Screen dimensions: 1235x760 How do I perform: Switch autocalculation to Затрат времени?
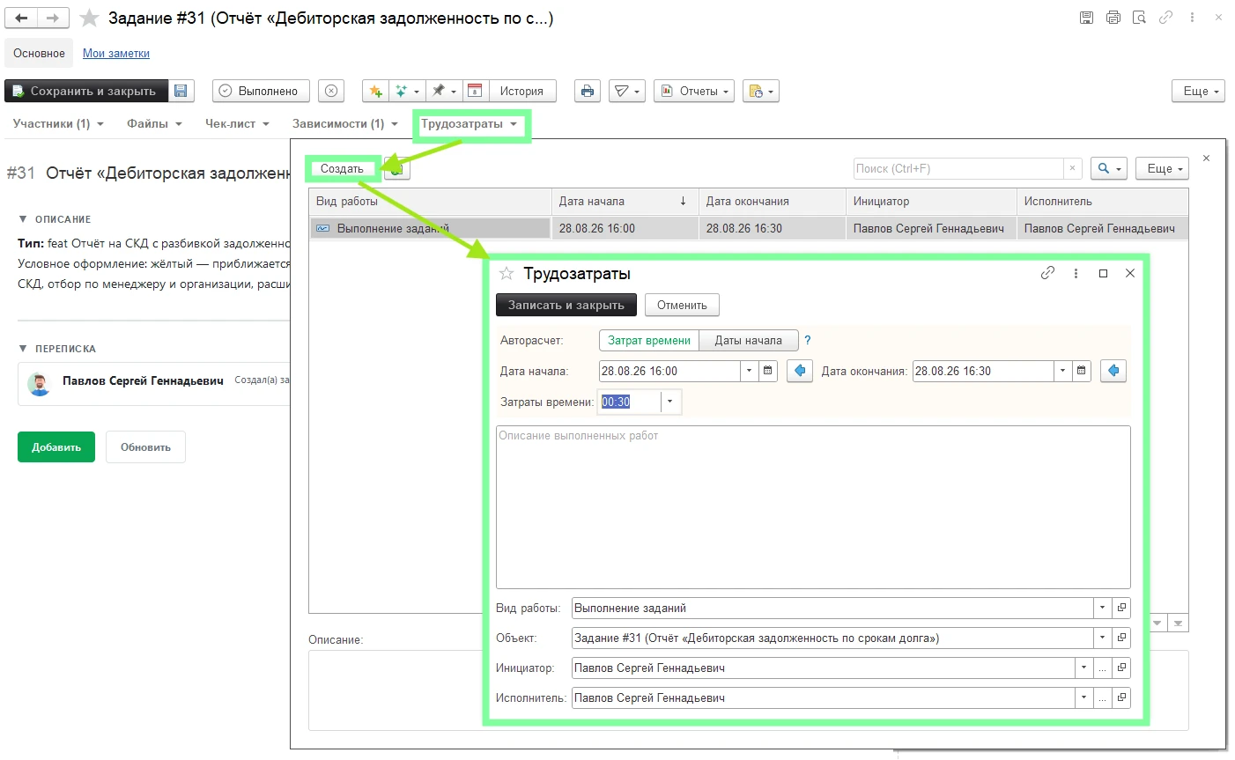[649, 340]
